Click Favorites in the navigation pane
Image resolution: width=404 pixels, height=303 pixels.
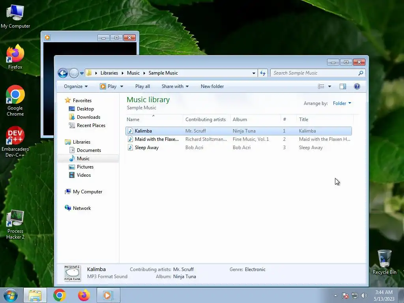[x=82, y=101]
